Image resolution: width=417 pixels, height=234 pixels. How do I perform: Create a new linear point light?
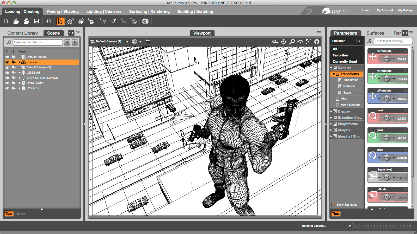point(133,21)
